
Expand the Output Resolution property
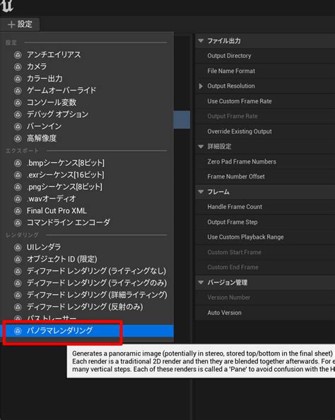(201, 86)
